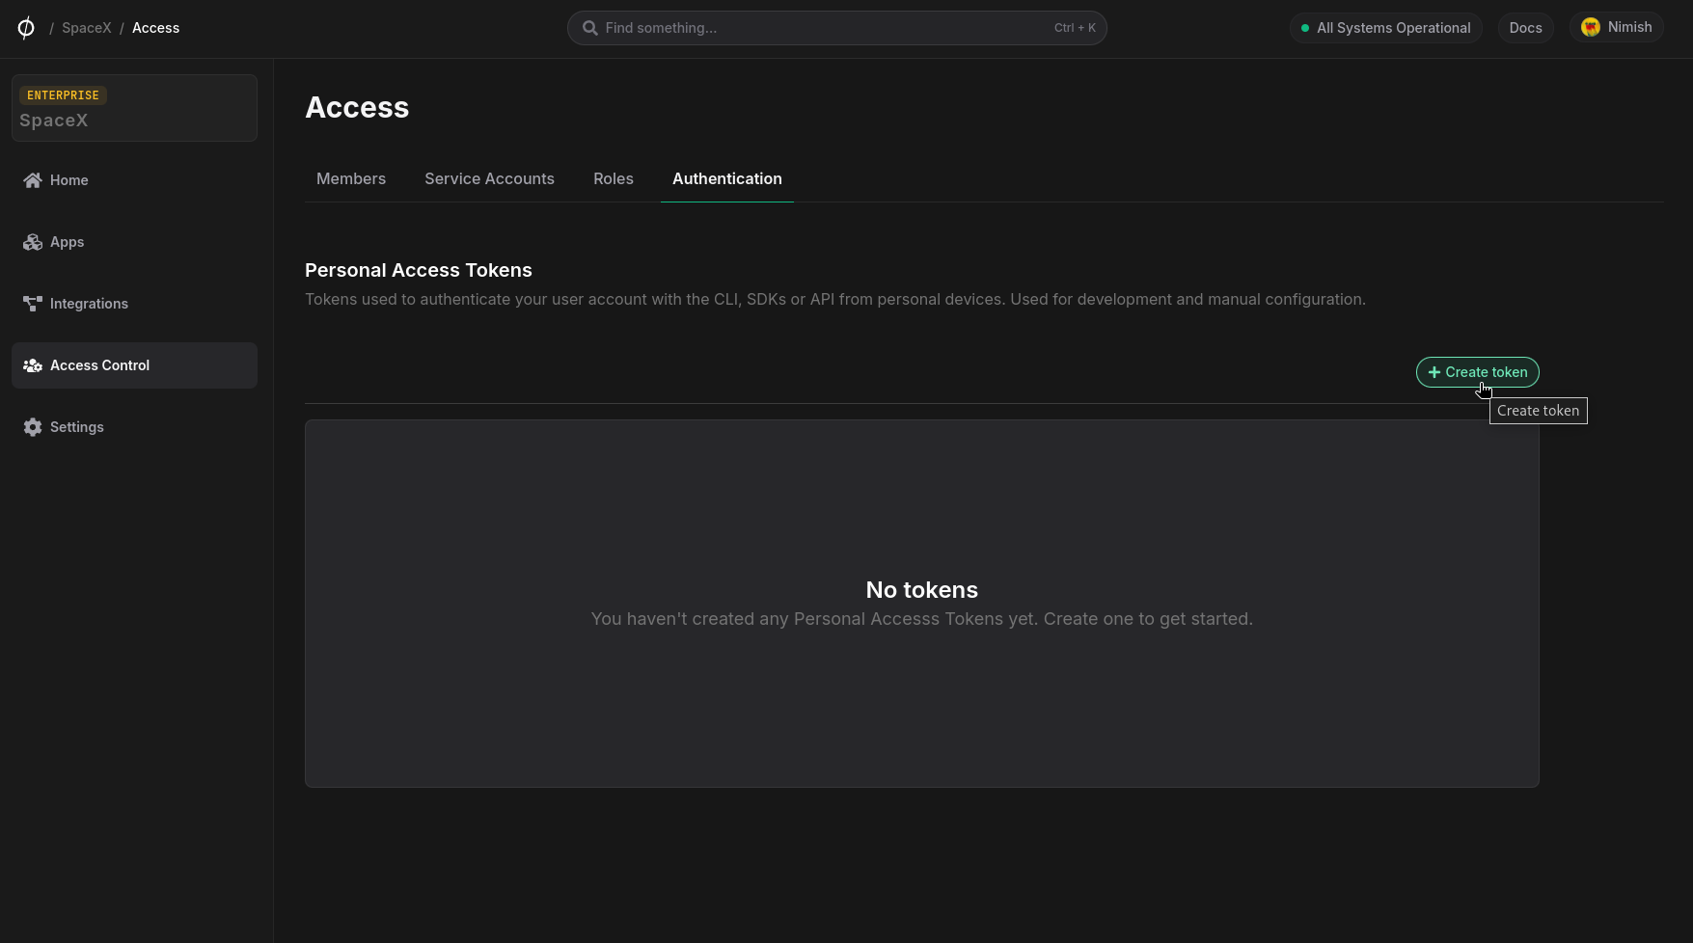The width and height of the screenshot is (1693, 943).
Task: Click Nimish's user avatar icon
Action: 1591,27
